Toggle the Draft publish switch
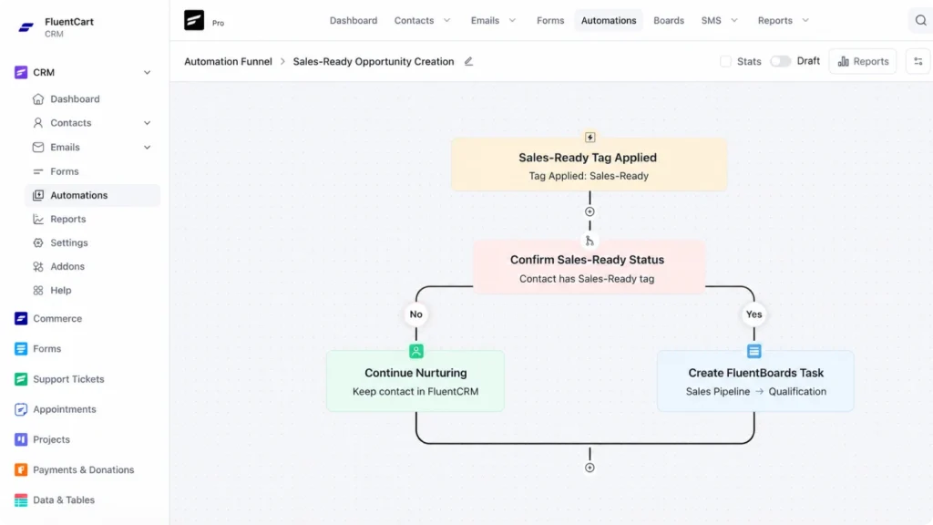 tap(780, 61)
